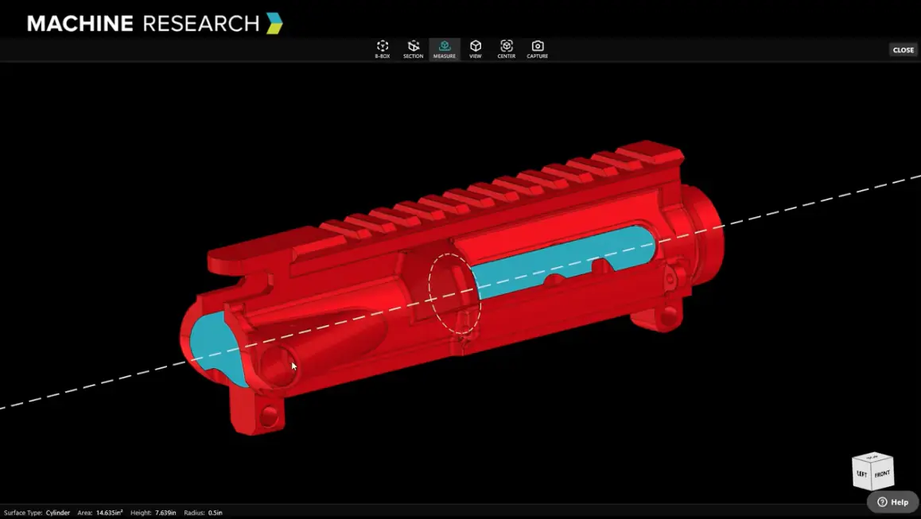
Task: Select the B-Box bounding box tool
Action: point(383,49)
